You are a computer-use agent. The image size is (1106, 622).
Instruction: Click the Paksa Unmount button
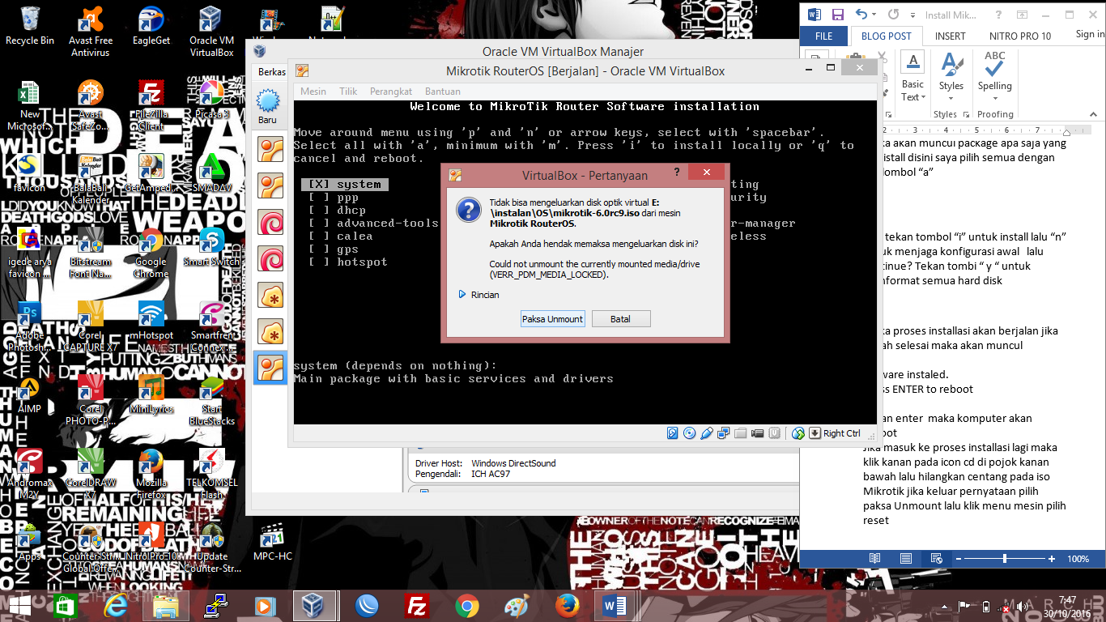(552, 319)
